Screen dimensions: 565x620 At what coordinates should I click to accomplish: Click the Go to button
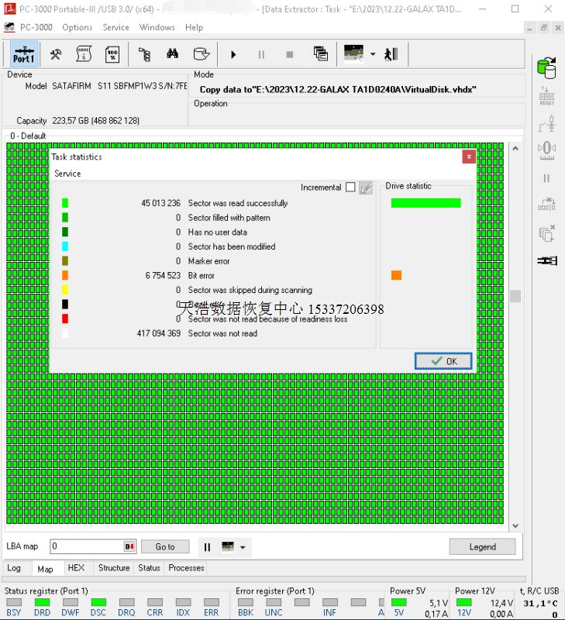coord(165,547)
